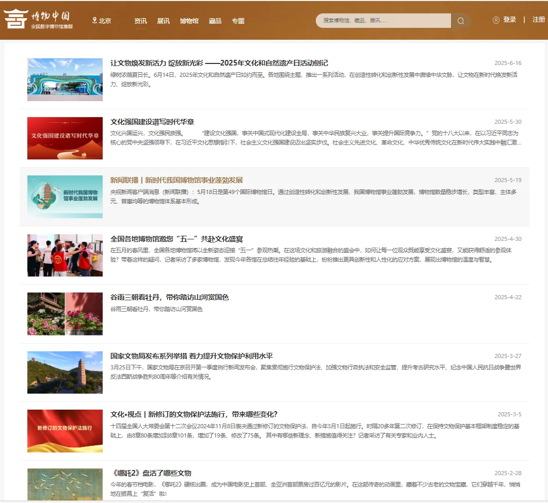Click the date 2025-5-19
Image resolution: width=548 pixels, height=503 pixels.
[508, 180]
